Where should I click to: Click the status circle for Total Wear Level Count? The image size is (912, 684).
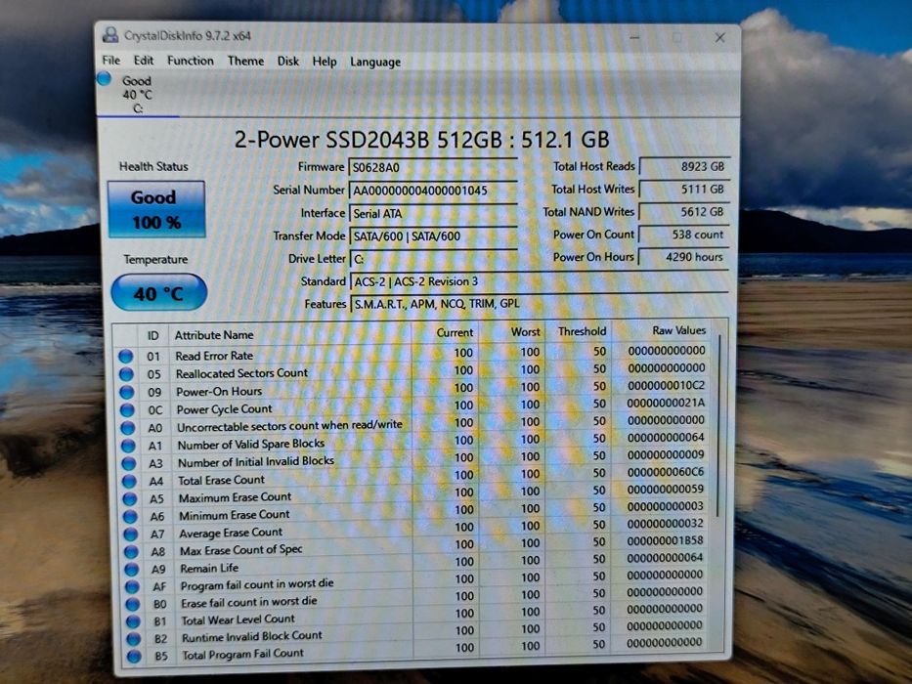[x=134, y=621]
